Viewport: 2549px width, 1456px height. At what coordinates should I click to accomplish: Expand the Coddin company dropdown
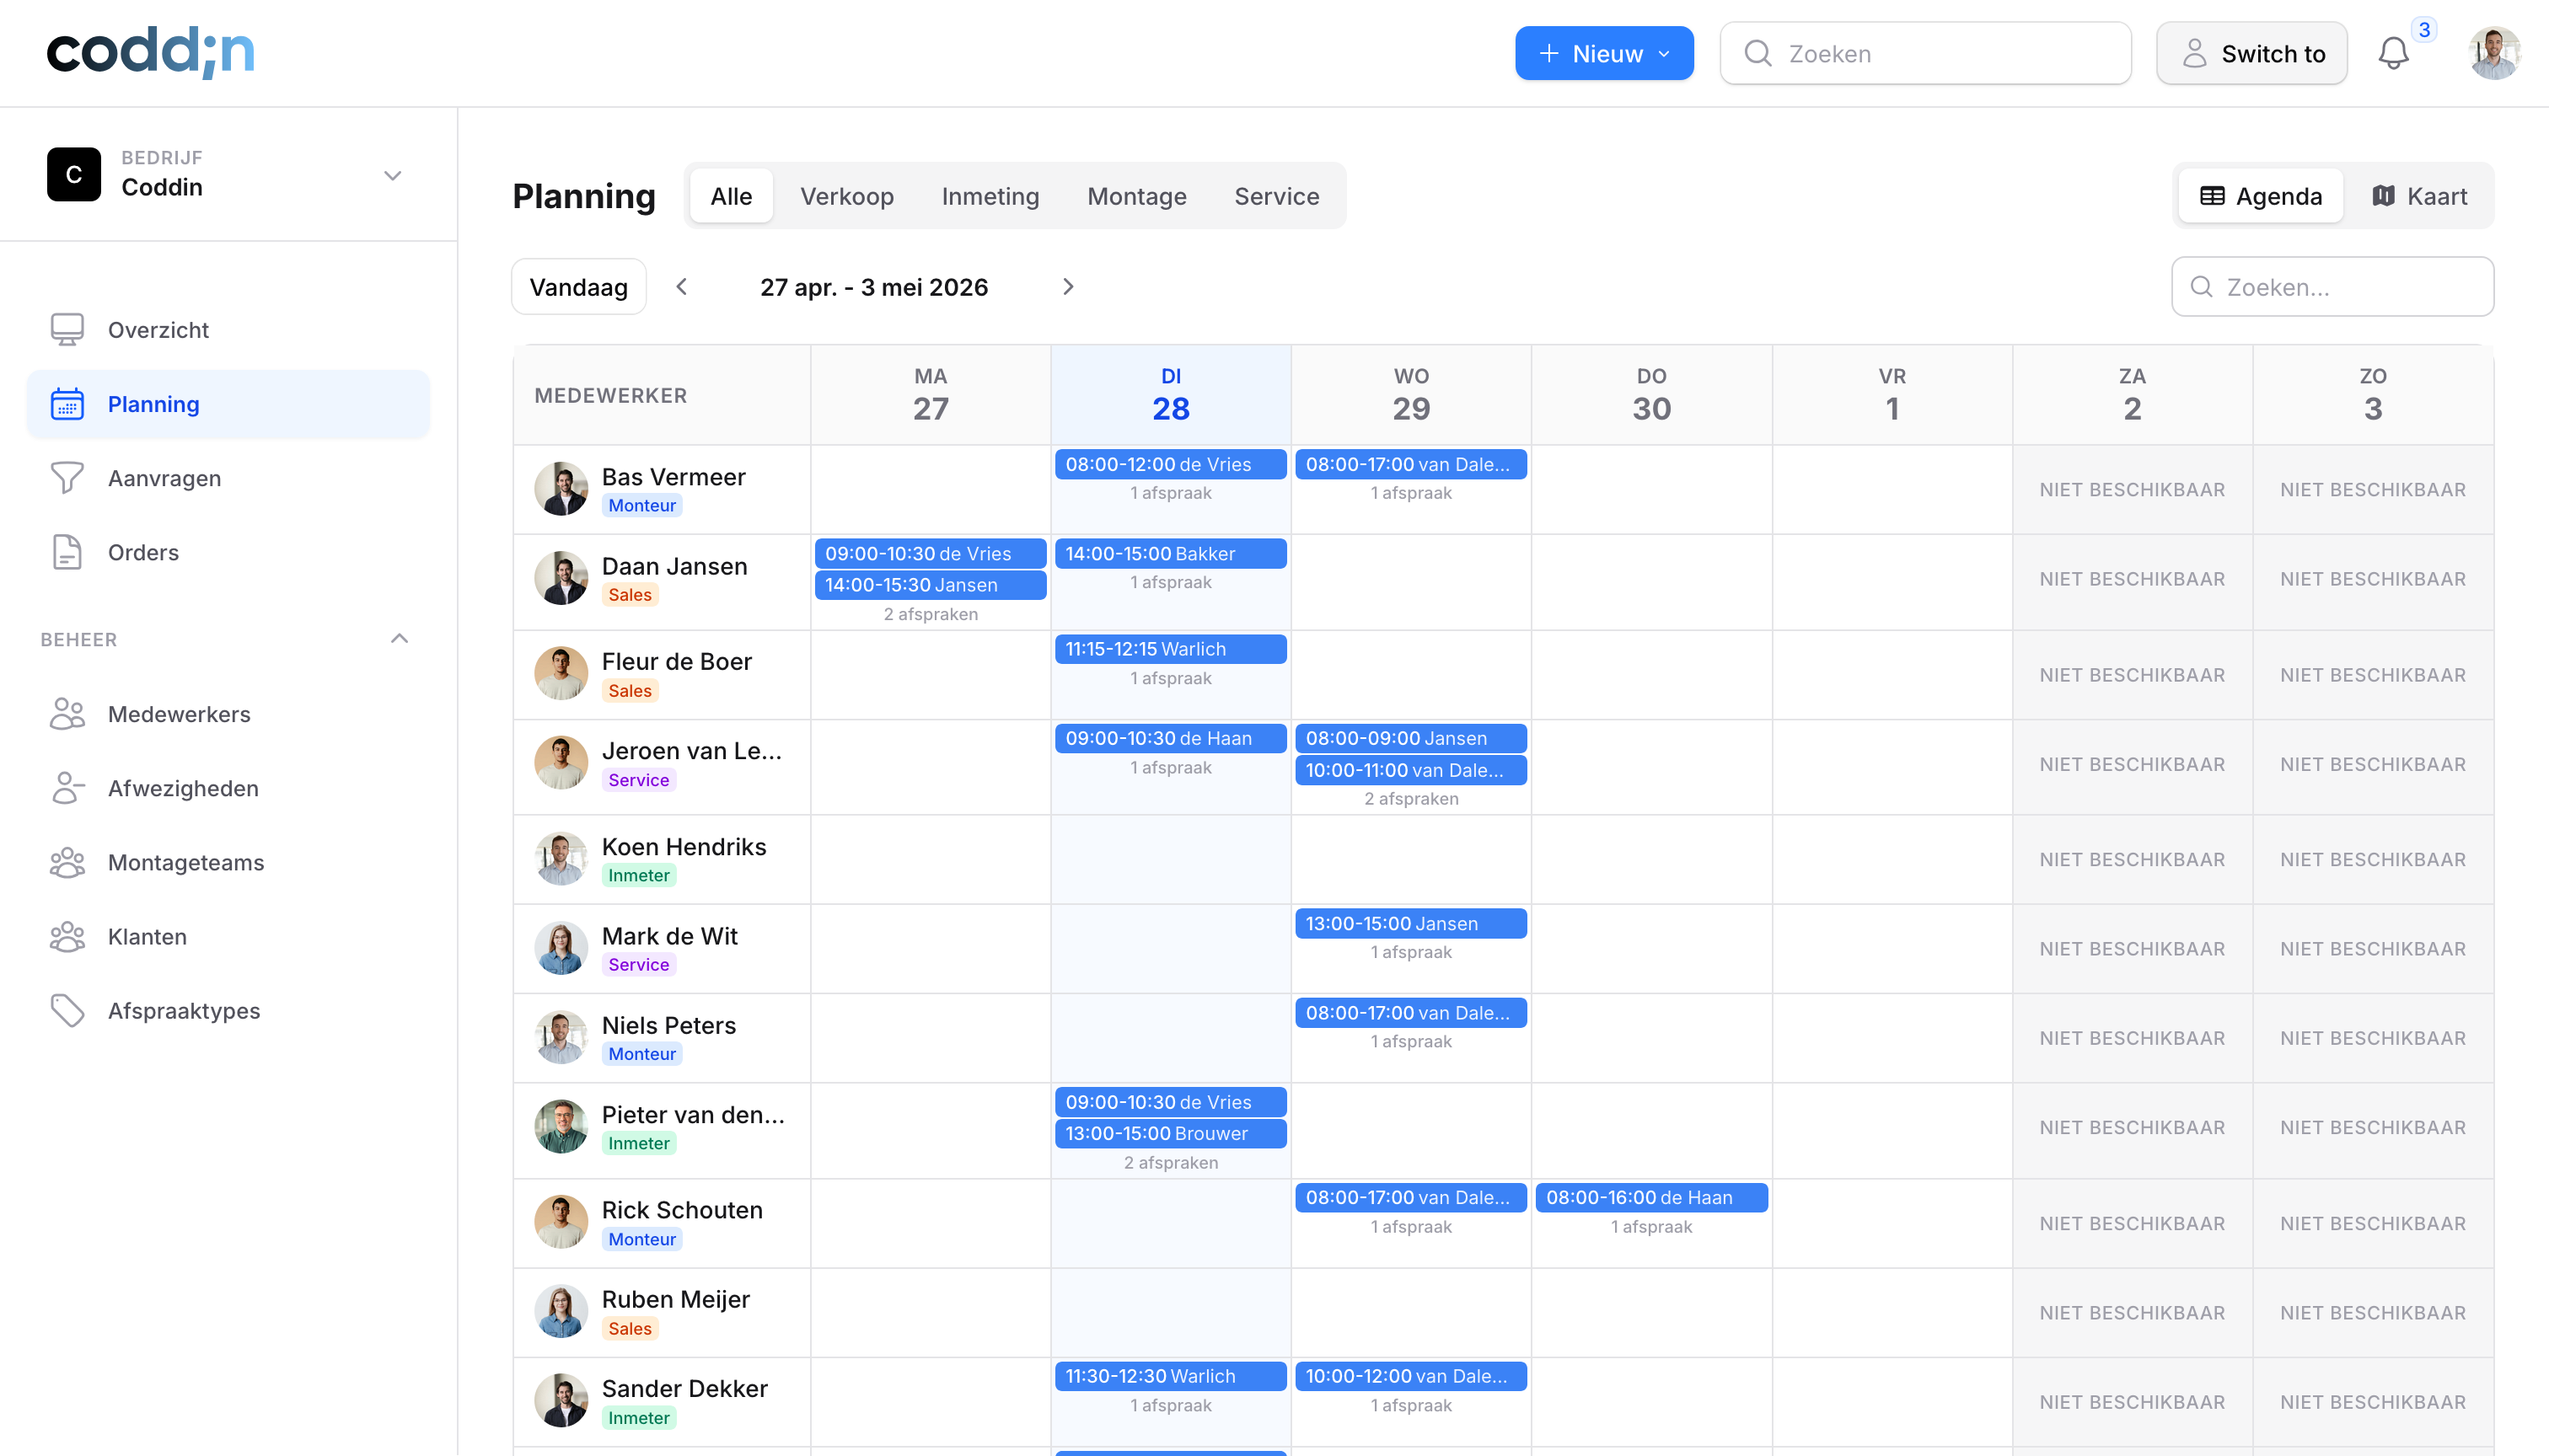(392, 175)
